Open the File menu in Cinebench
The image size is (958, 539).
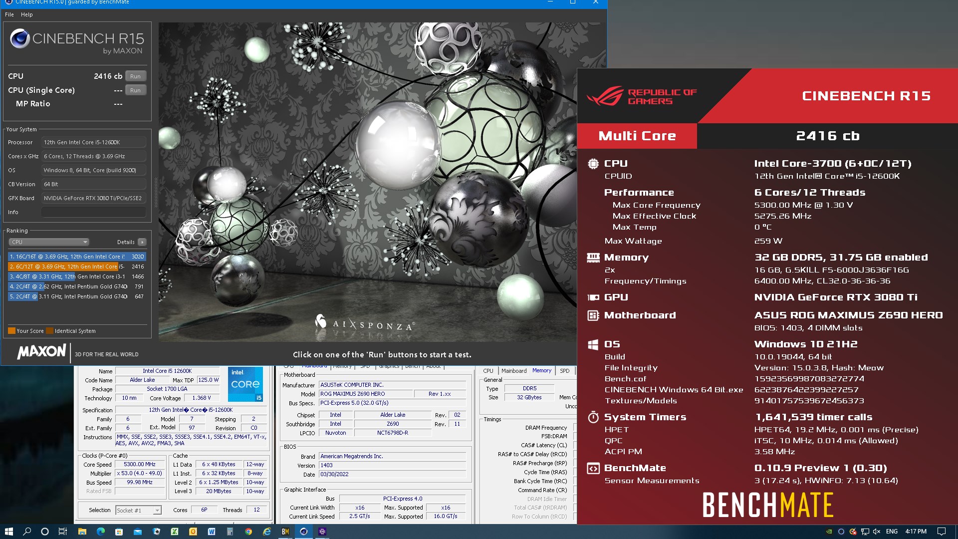[9, 14]
